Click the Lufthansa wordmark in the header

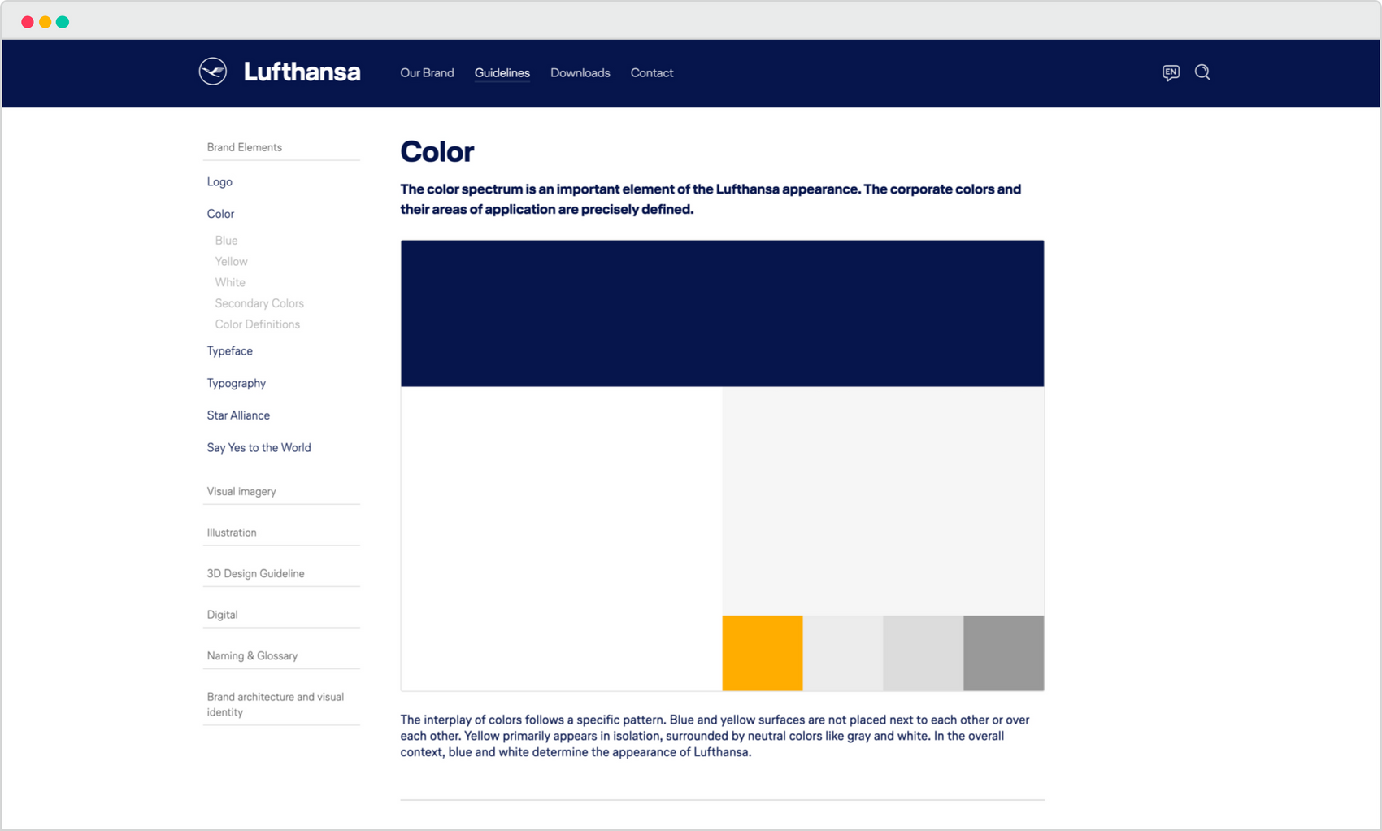[x=302, y=72]
